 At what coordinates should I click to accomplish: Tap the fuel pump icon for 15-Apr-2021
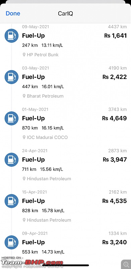pos(11,201)
